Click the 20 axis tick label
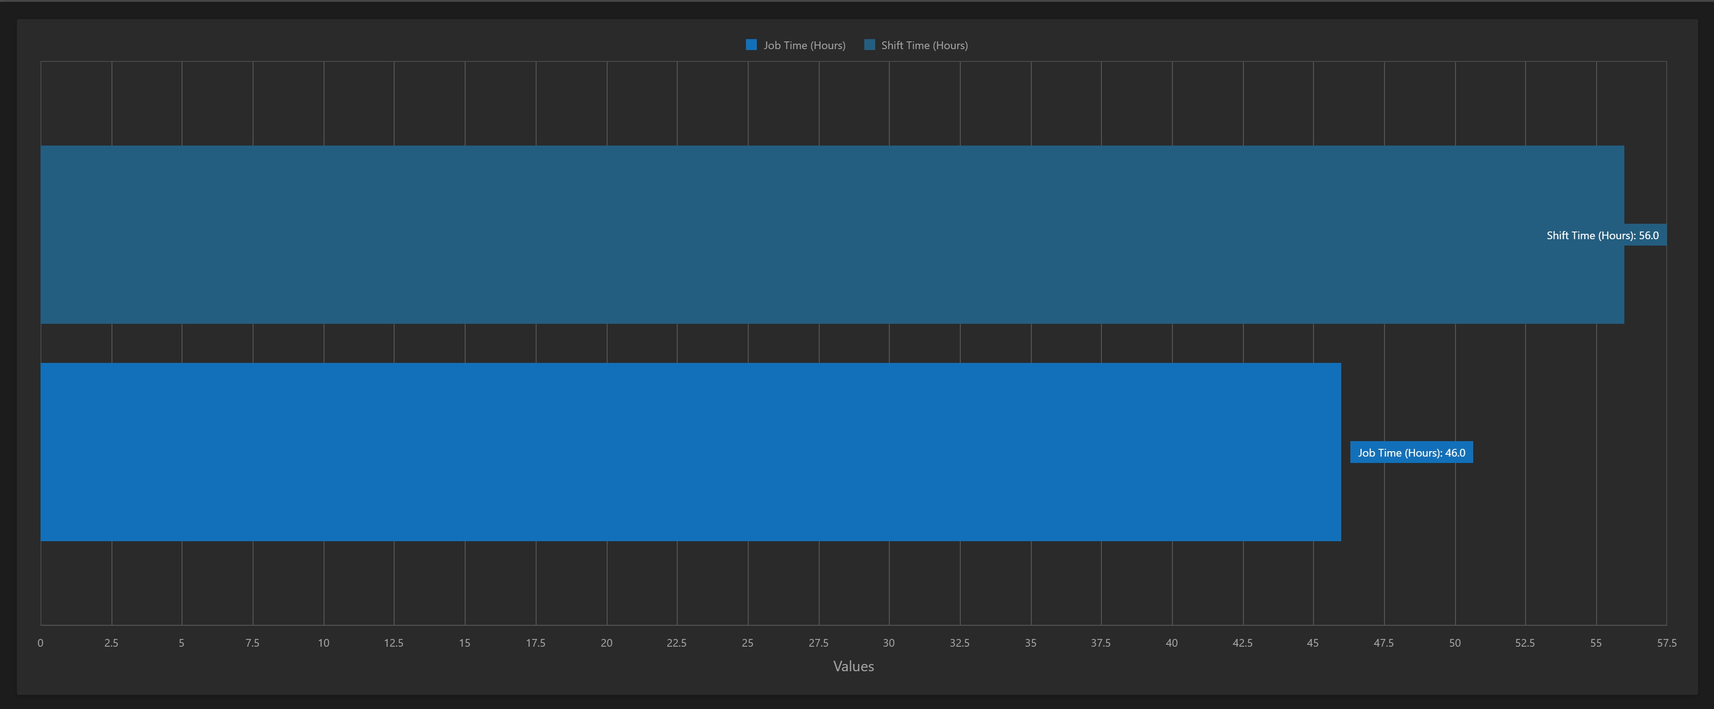The width and height of the screenshot is (1714, 709). pyautogui.click(x=606, y=643)
